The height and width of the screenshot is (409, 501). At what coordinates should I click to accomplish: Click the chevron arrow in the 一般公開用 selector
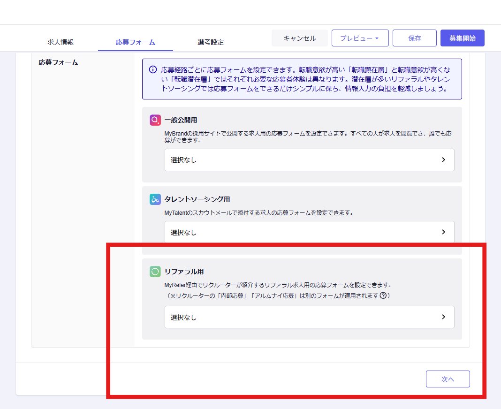(x=443, y=160)
